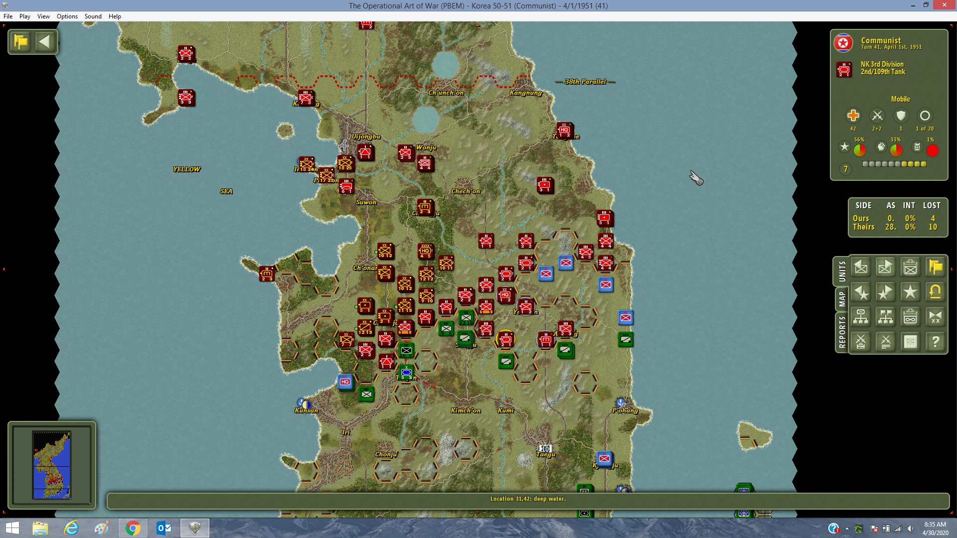Click the shield game icon in taskbar
This screenshot has width=957, height=538.
coord(194,528)
